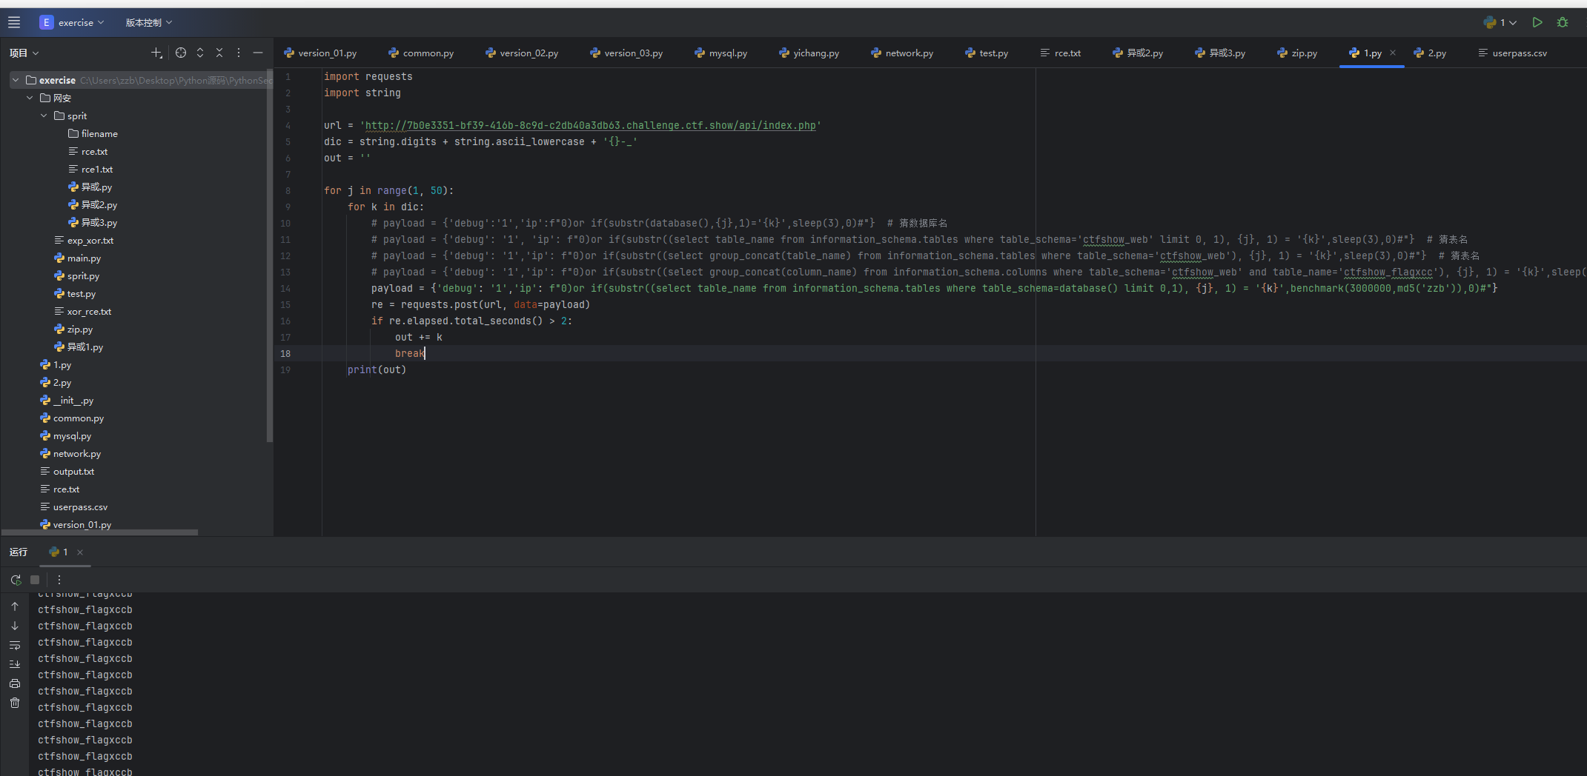Clear run output with trash icon
Viewport: 1587px width, 776px height.
point(15,703)
